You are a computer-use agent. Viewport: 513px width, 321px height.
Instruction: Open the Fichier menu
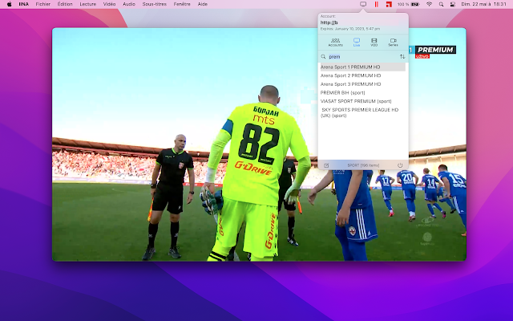42,4
